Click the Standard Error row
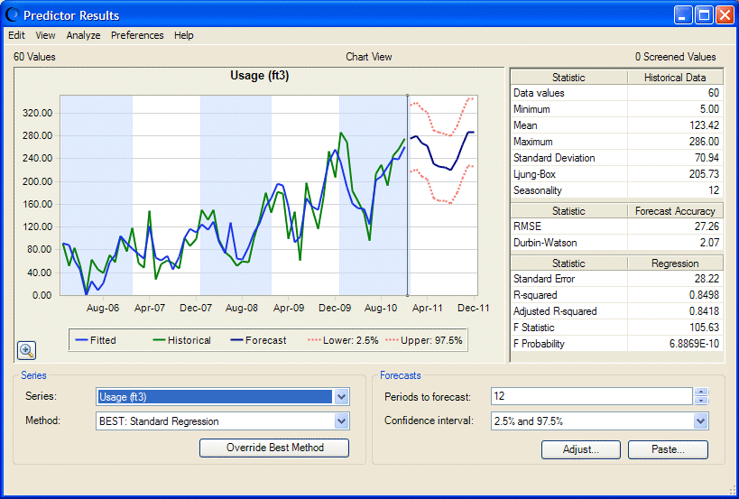This screenshot has height=499, width=739. [x=616, y=279]
